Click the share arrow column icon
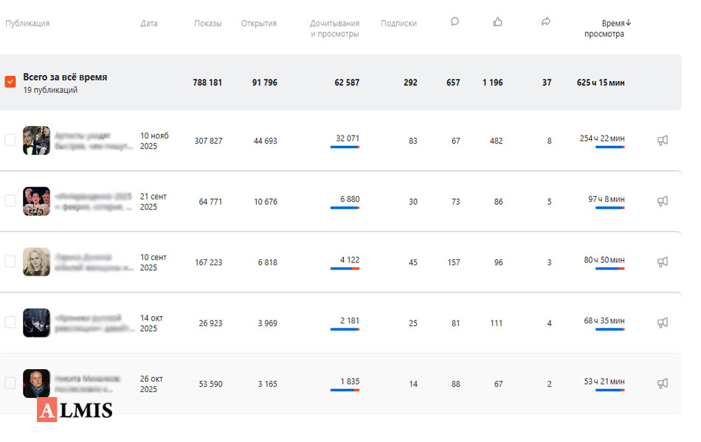 pos(546,22)
